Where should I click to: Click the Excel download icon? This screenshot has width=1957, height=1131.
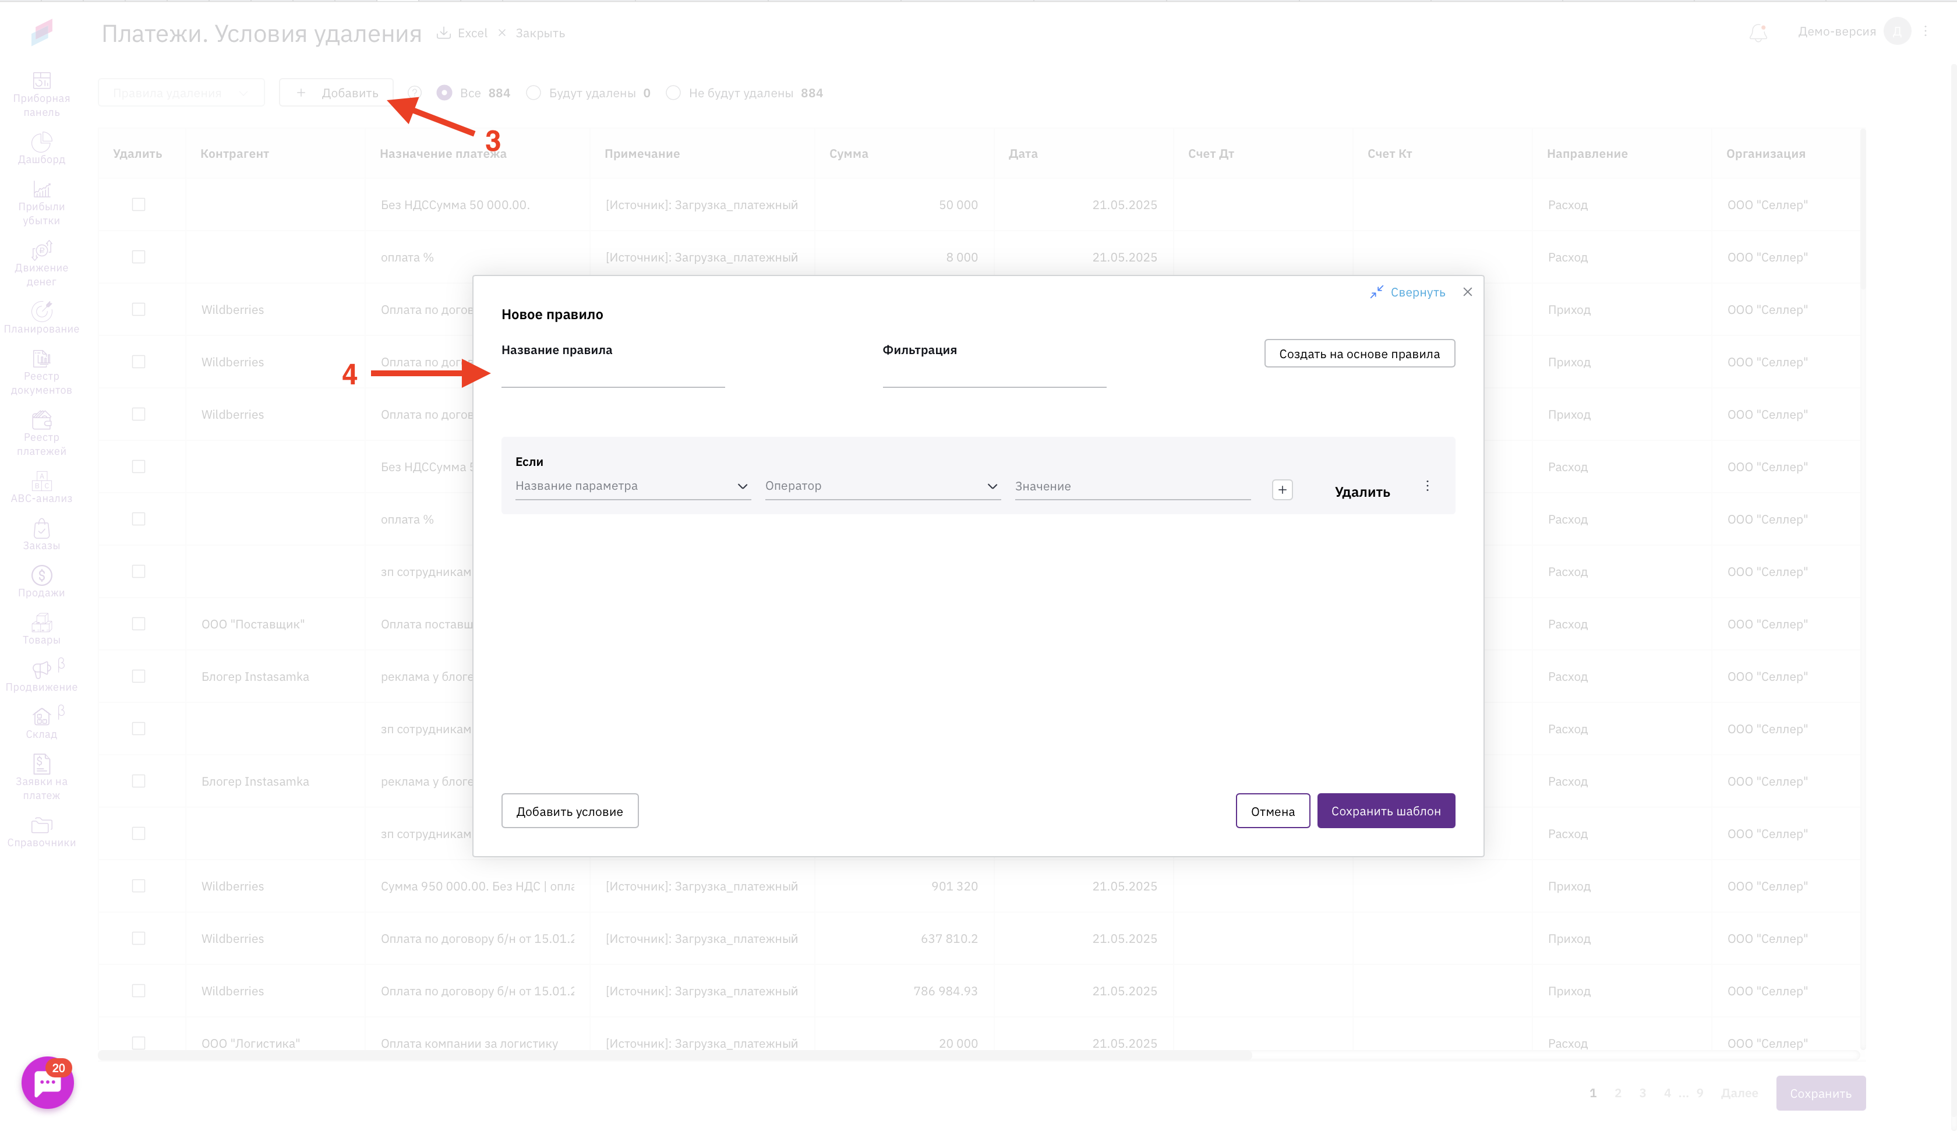click(x=443, y=33)
